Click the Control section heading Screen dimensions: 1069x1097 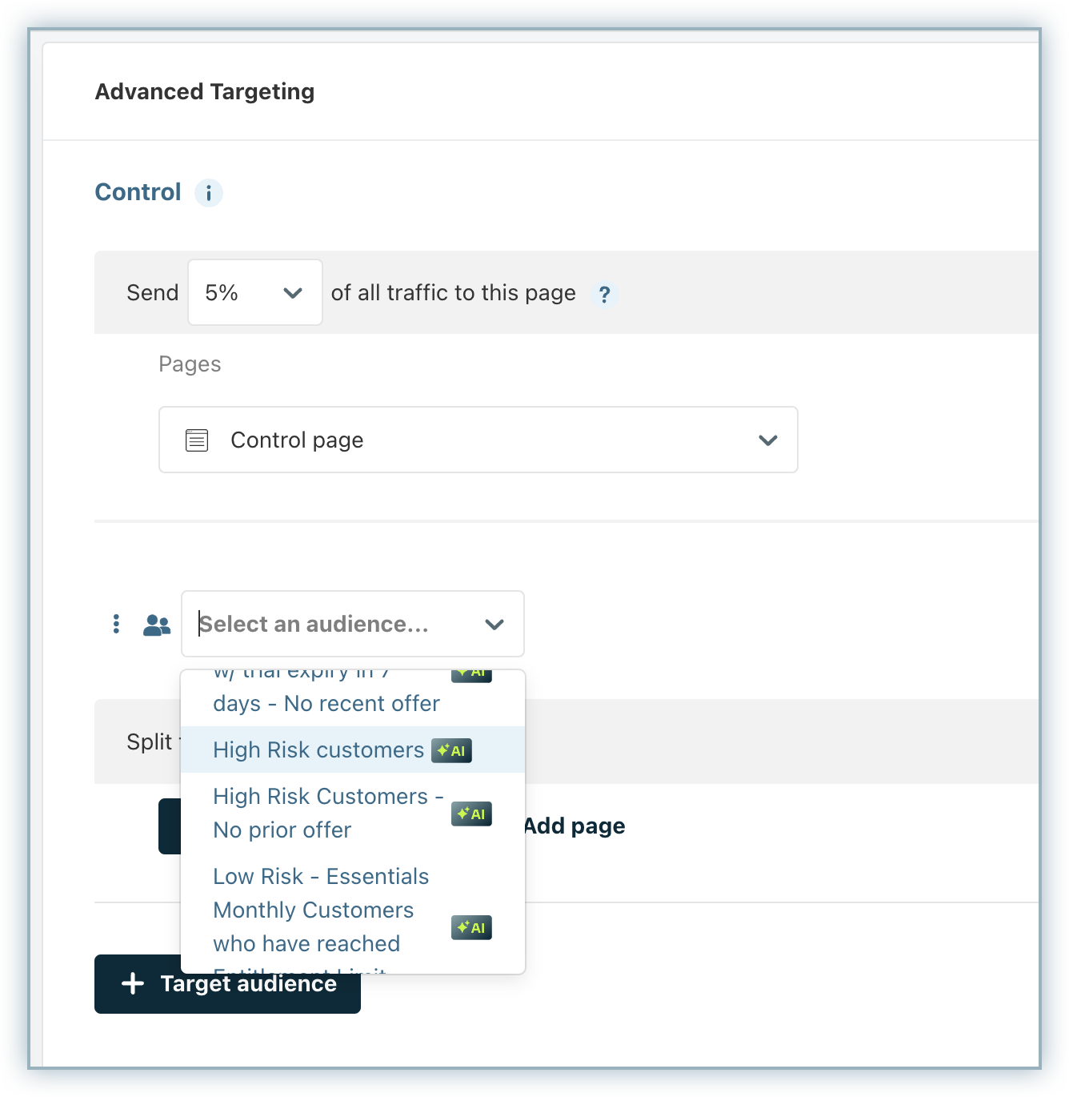coord(138,192)
